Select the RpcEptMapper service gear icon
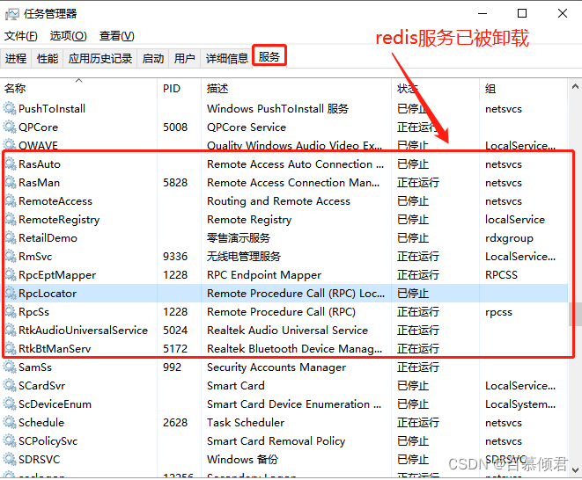 (10, 274)
